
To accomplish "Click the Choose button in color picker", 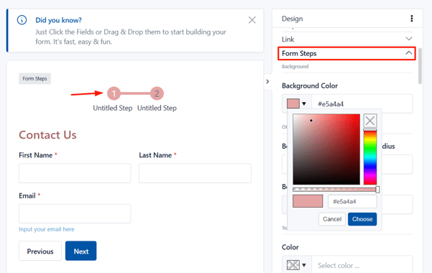I will pos(362,219).
